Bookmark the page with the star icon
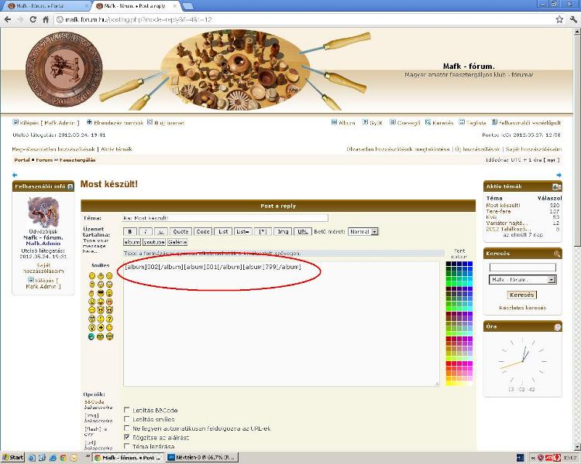Image resolution: width=581 pixels, height=464 pixels. [559, 19]
